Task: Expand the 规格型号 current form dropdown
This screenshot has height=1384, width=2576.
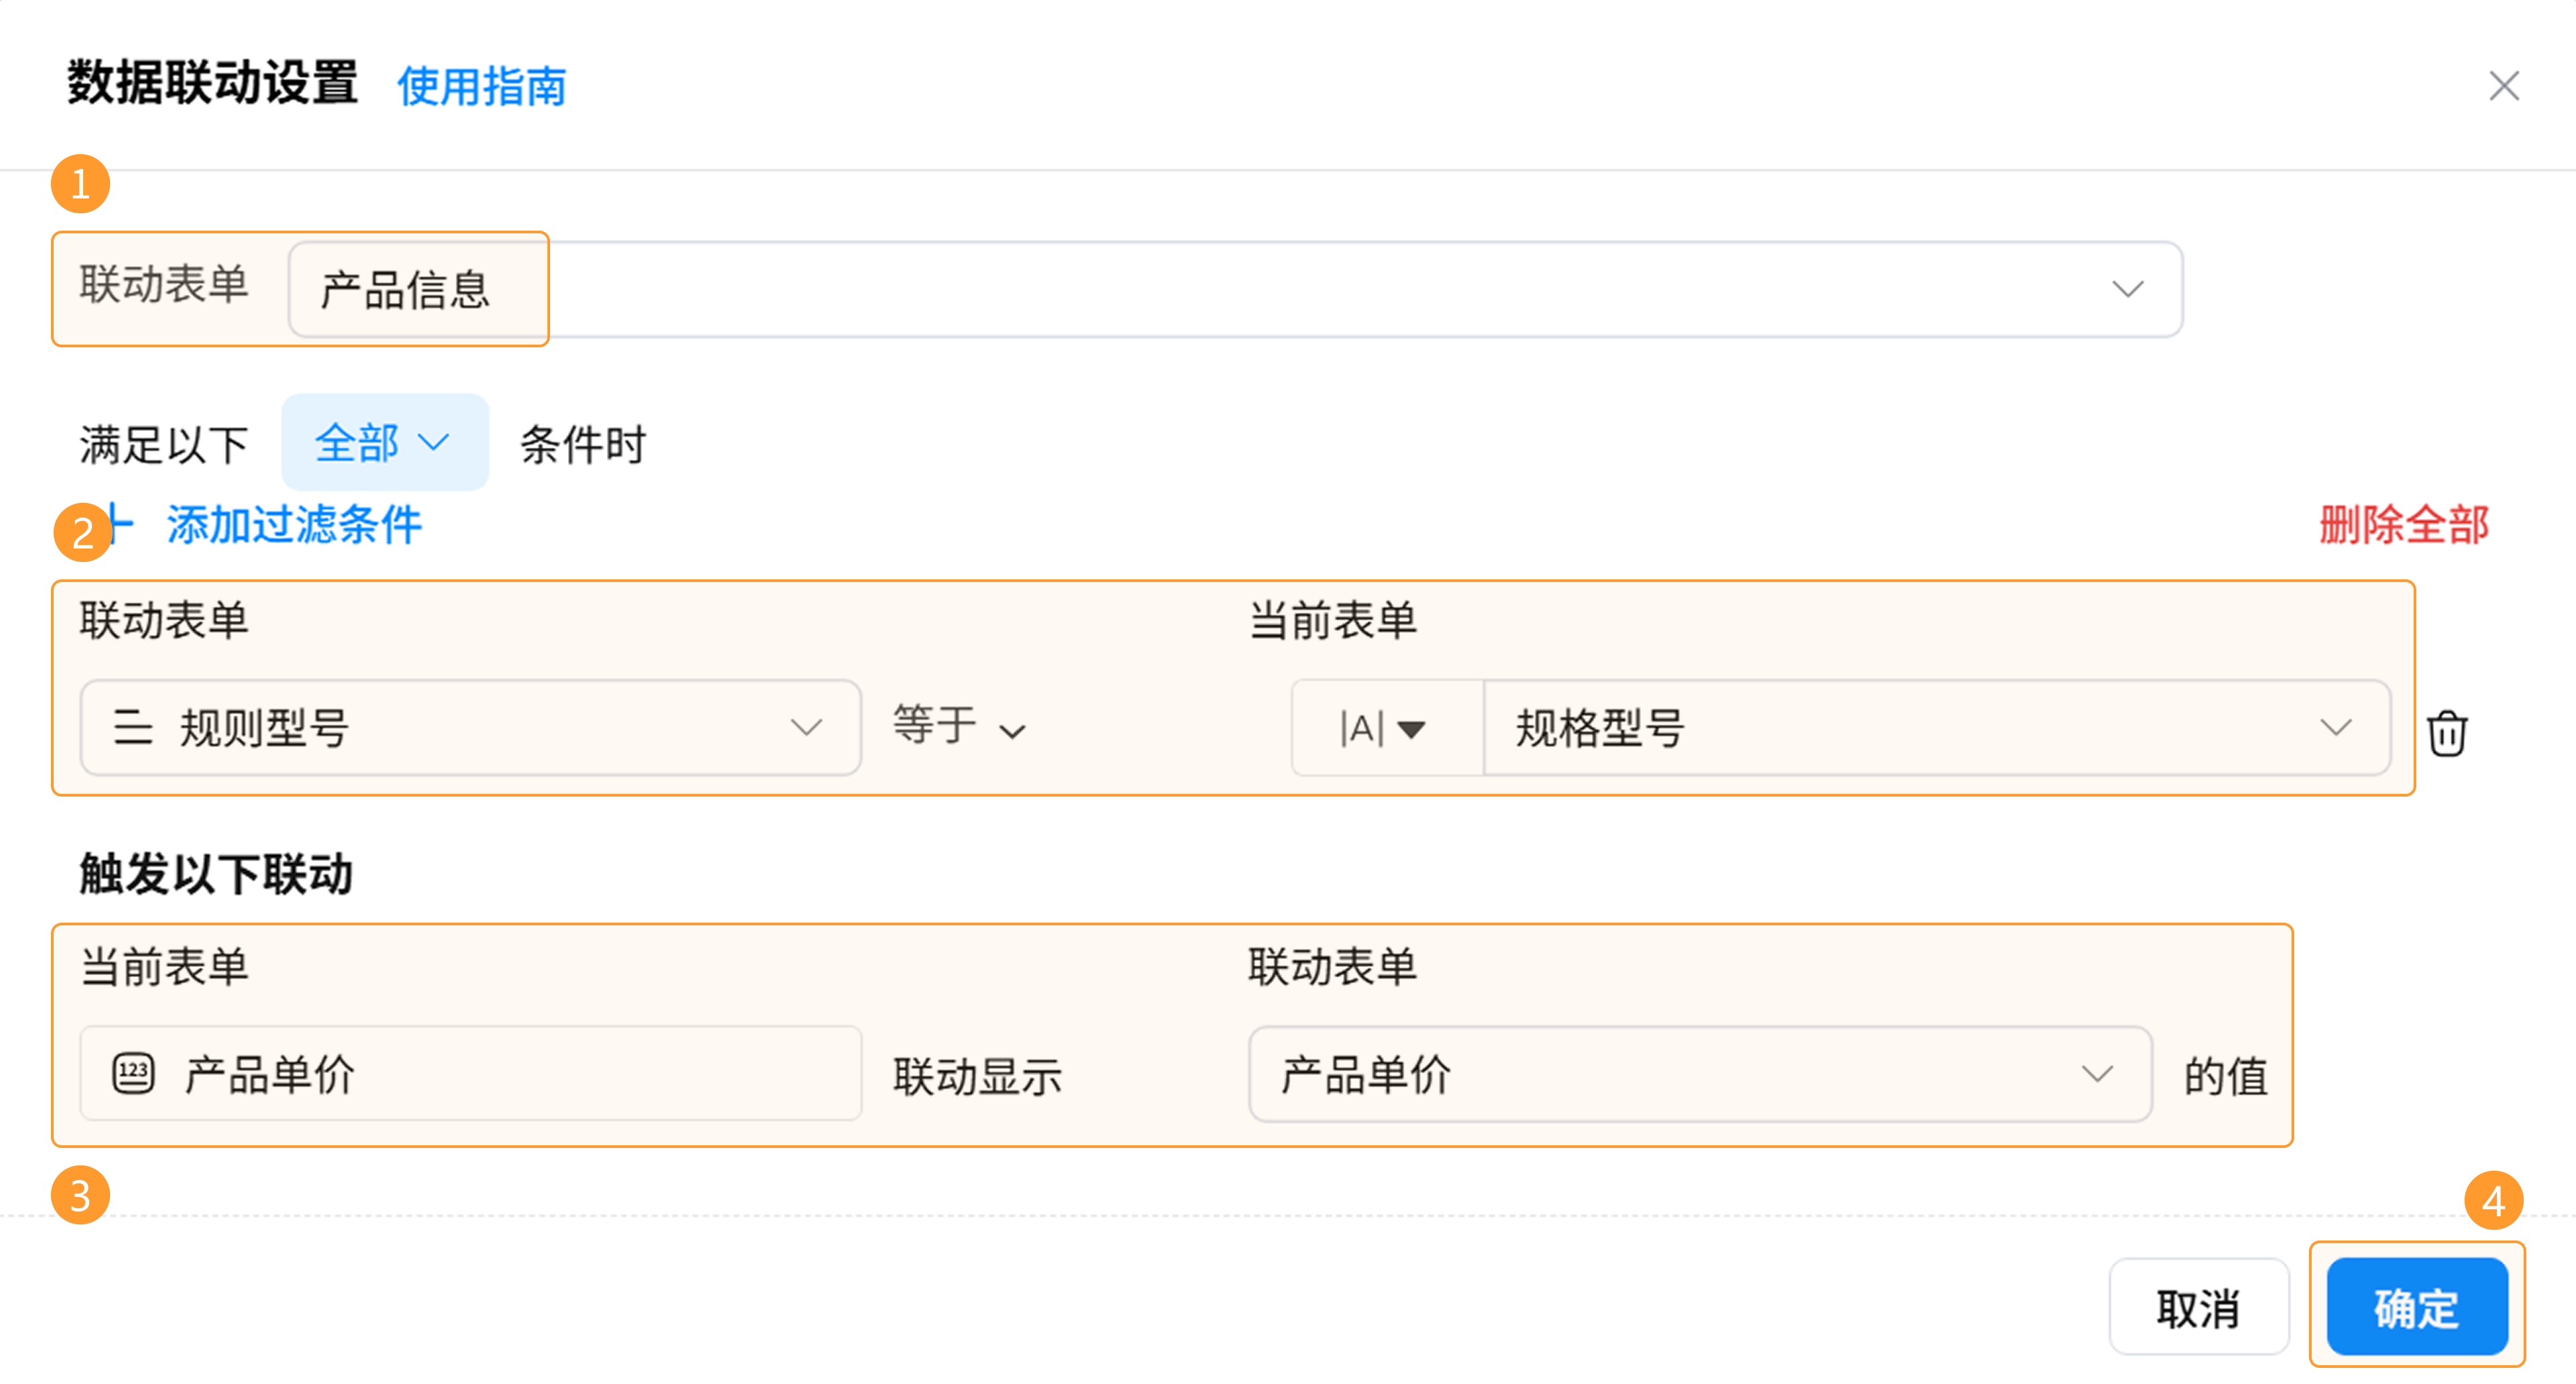Action: pos(1935,728)
